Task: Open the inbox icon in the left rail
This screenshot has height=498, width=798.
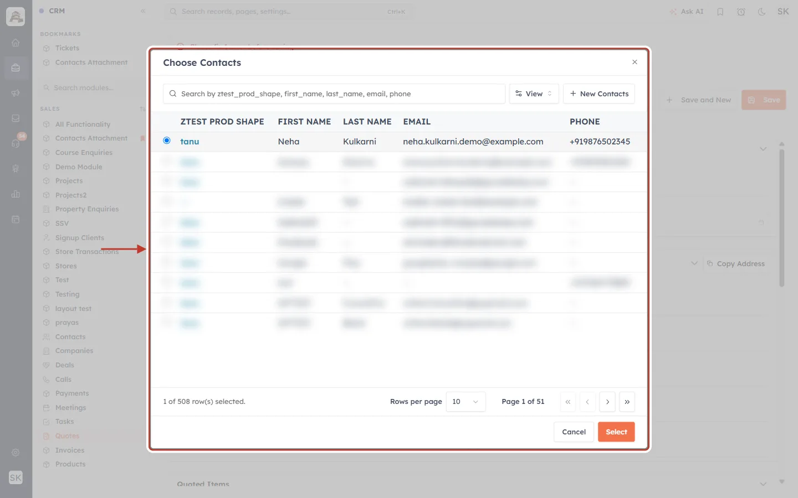Action: click(x=16, y=118)
